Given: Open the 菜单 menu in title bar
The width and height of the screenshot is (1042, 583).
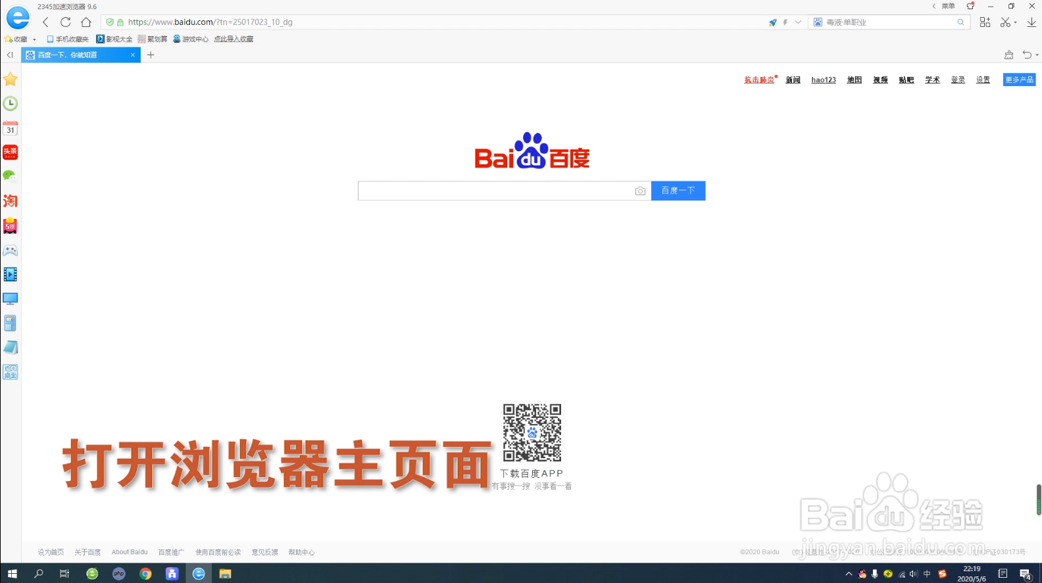Looking at the screenshot, I should coord(948,6).
